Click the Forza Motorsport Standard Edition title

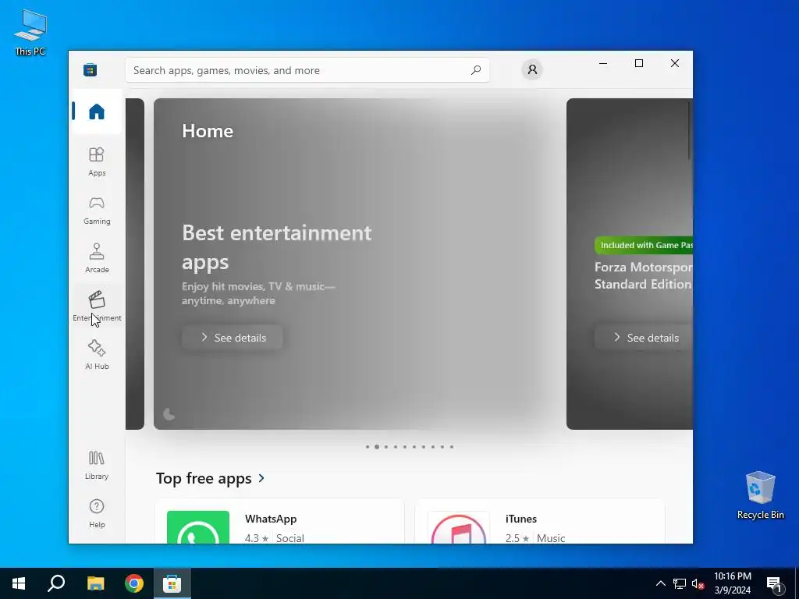643,275
